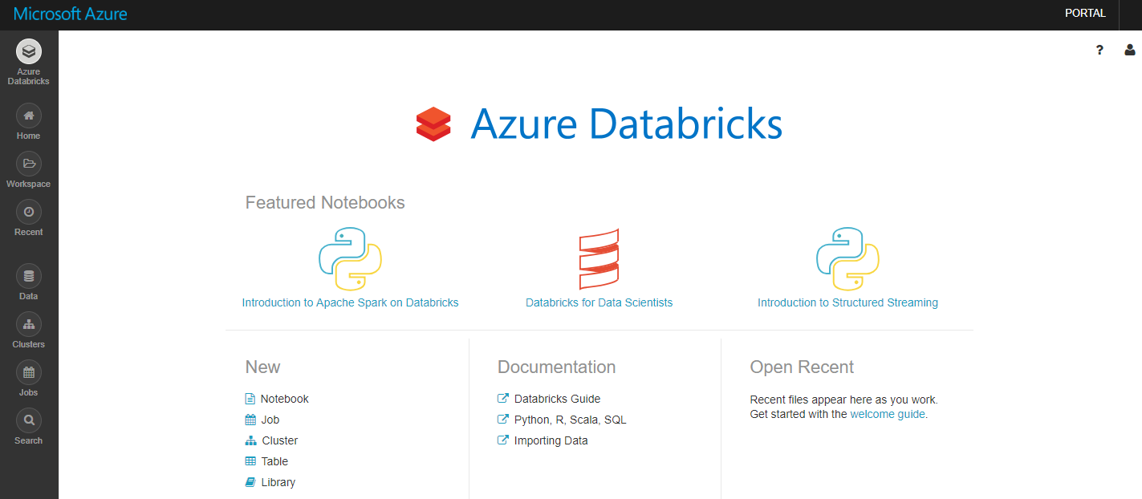Image resolution: width=1142 pixels, height=499 pixels.
Task: Open the Workspace folder icon
Action: click(x=29, y=164)
